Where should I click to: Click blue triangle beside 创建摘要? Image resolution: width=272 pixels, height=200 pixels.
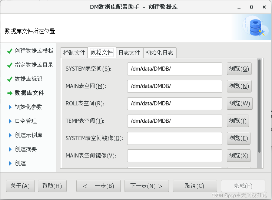point(10,149)
